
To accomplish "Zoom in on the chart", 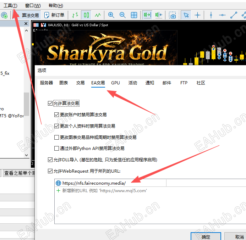I will coord(111,15).
